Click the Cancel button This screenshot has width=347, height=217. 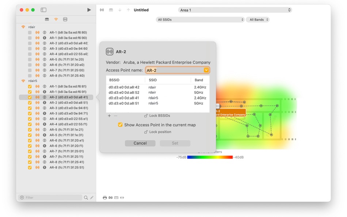[x=140, y=143]
